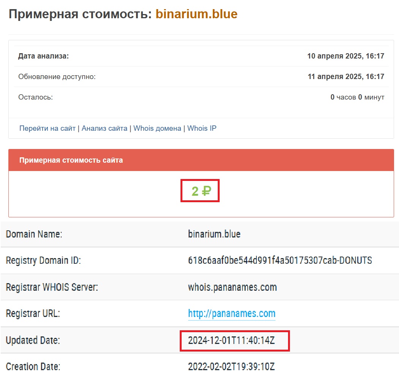Click the binarium.blue heading link

tap(196, 14)
